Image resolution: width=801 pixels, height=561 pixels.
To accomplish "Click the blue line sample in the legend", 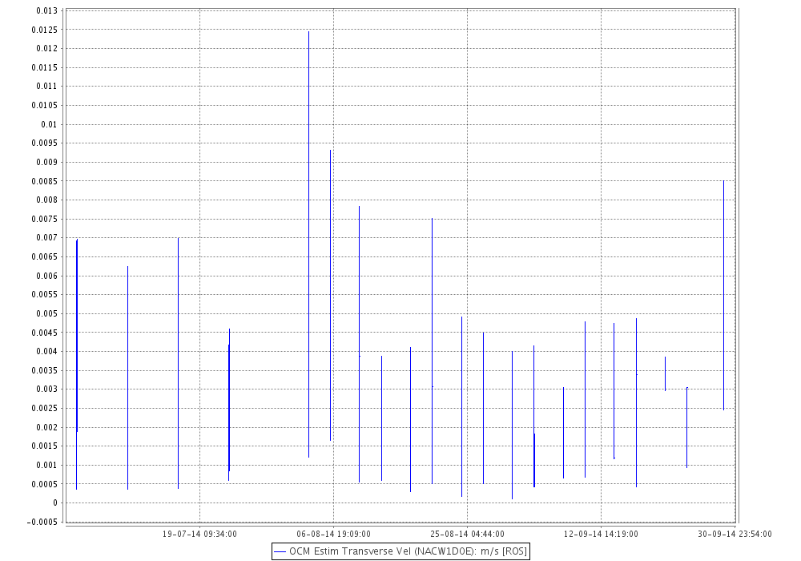I will (280, 552).
